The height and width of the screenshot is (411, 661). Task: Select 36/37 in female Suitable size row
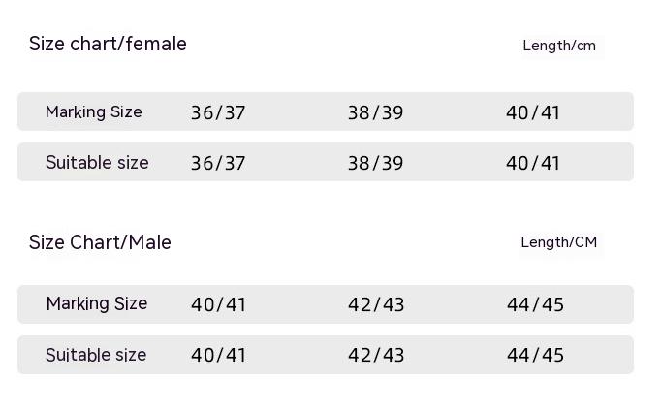218,163
